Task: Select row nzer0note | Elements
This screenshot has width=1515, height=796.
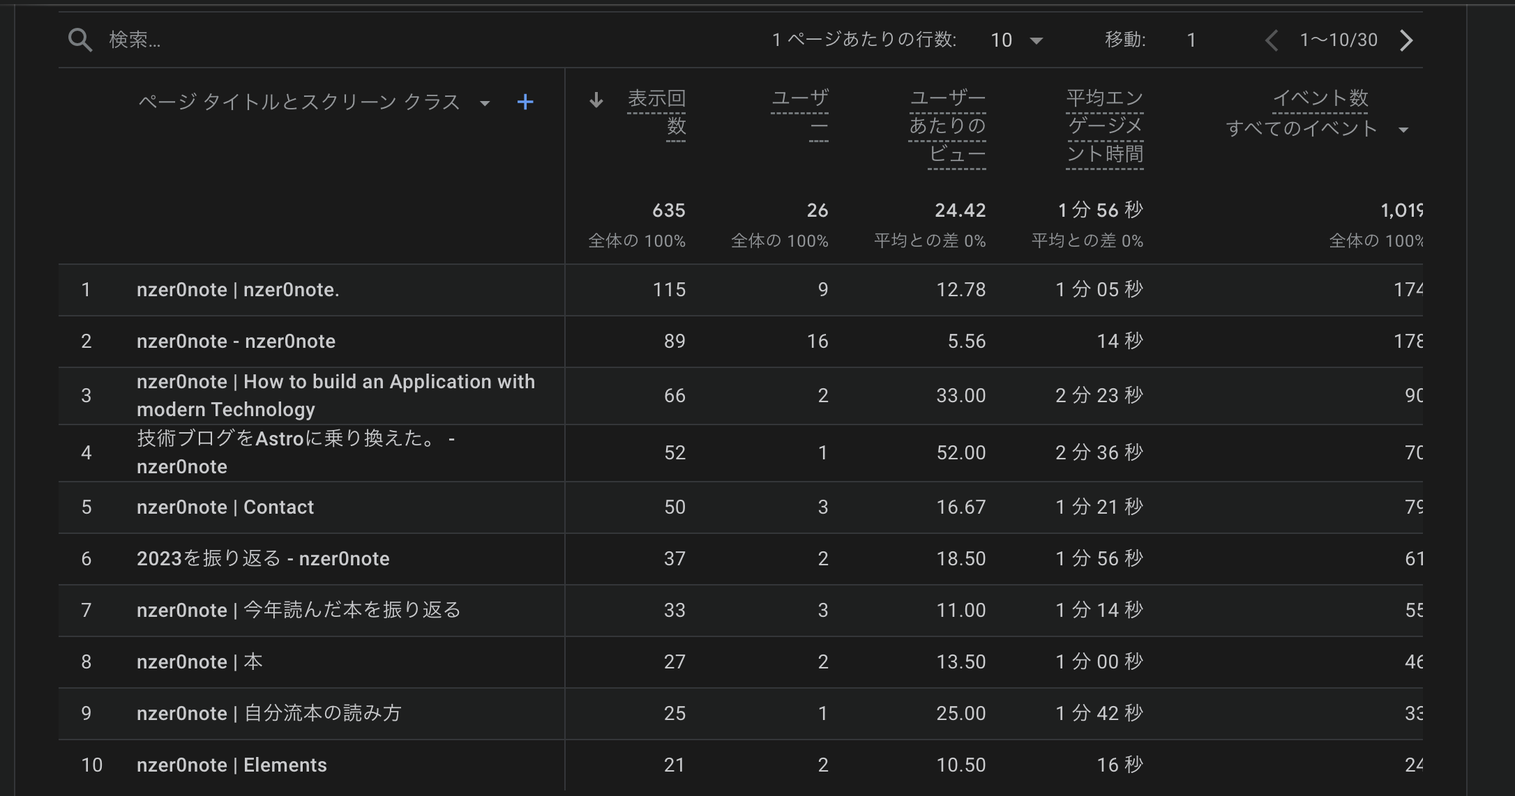Action: (232, 765)
